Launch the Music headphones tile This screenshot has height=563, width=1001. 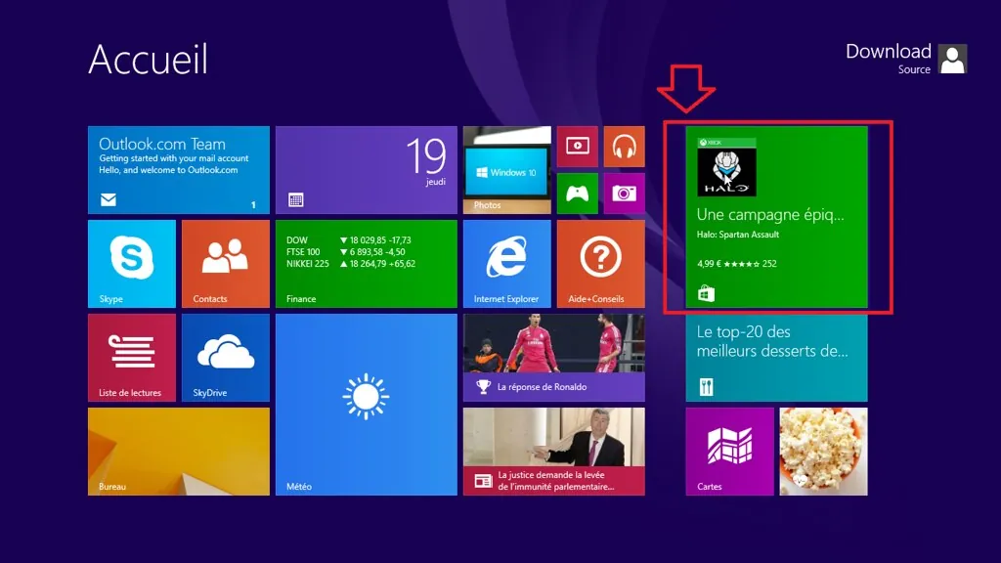[x=625, y=147]
